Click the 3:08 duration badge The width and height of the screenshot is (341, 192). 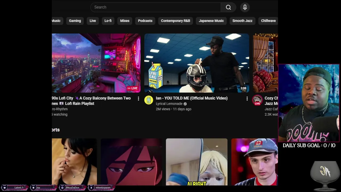click(x=243, y=88)
